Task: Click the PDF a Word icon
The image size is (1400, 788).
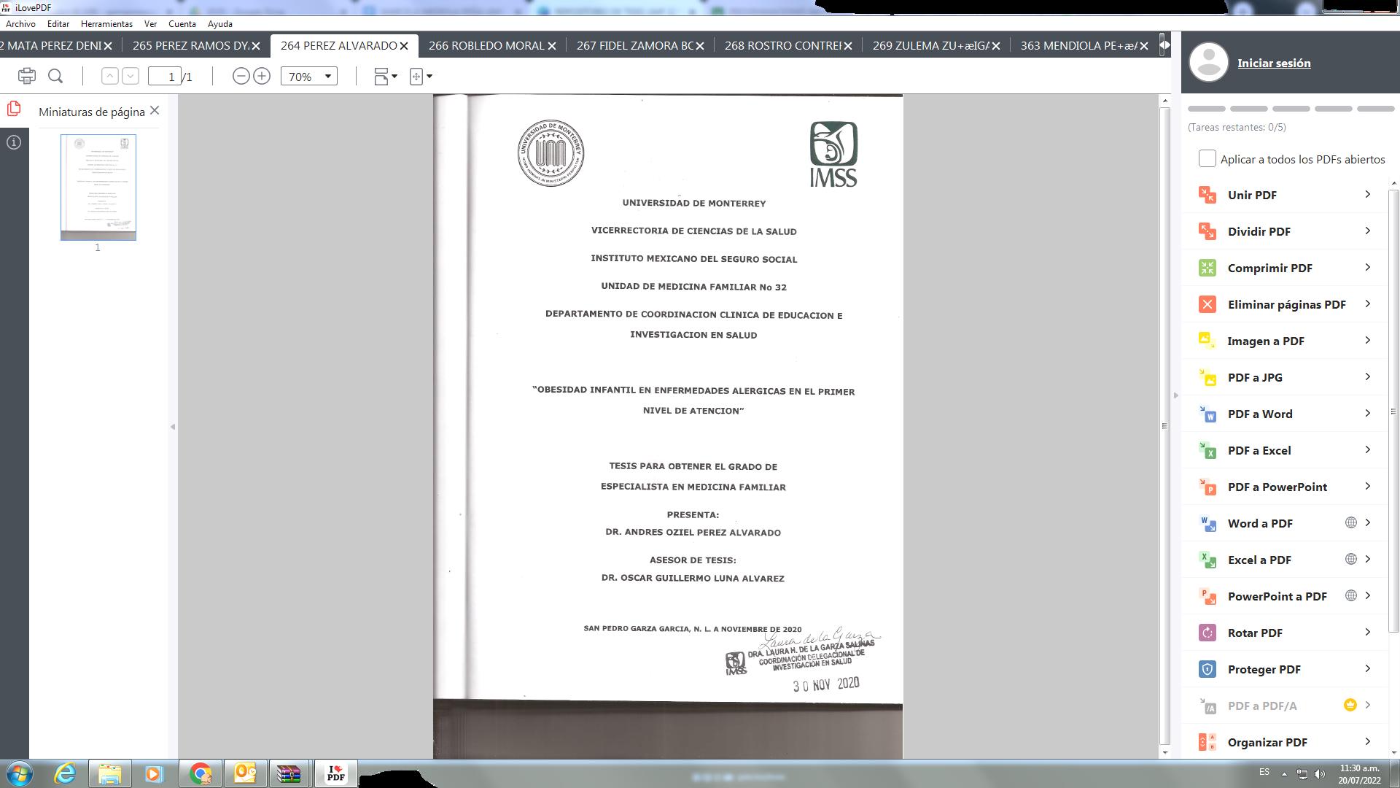Action: click(1207, 414)
